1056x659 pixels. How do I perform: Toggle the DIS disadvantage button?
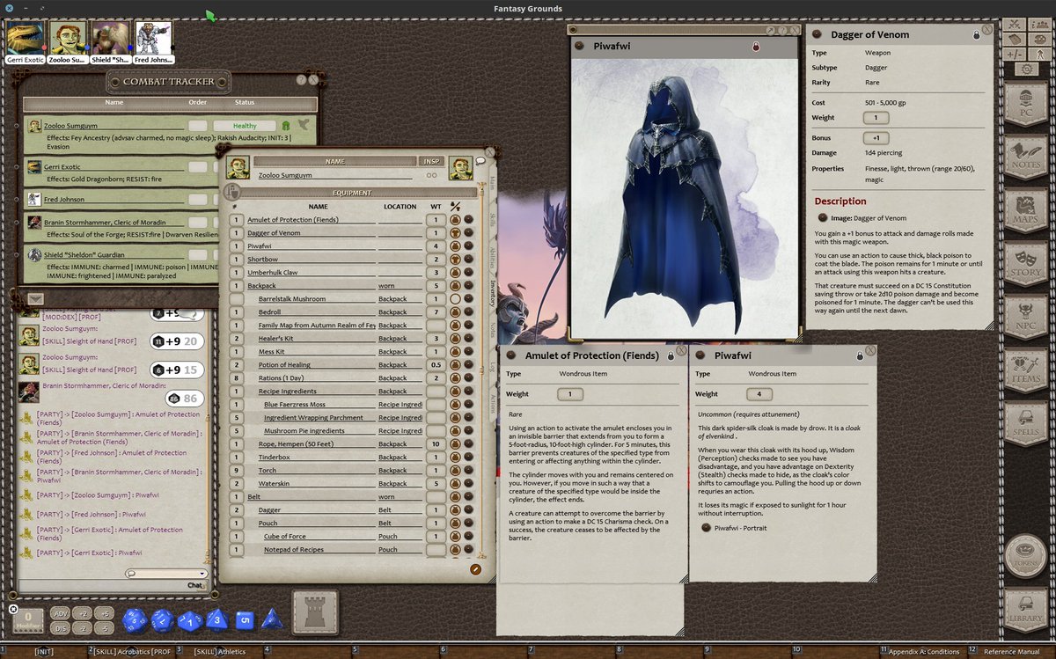tap(61, 628)
